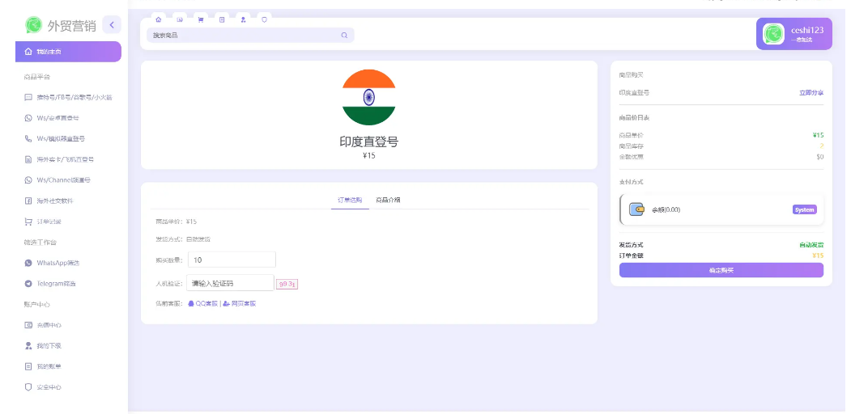Open the ceshi123 user profile card
Image resolution: width=851 pixels, height=414 pixels.
click(x=794, y=34)
